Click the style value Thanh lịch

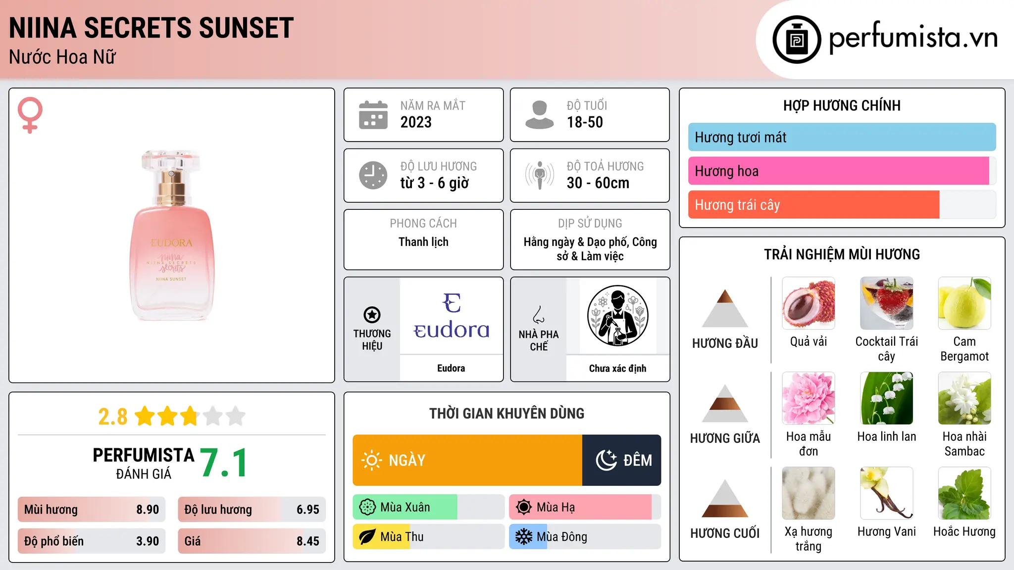423,242
